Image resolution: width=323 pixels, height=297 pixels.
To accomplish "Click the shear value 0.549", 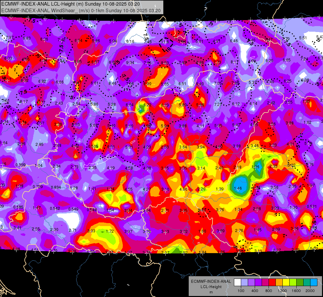I will click(x=73, y=209).
